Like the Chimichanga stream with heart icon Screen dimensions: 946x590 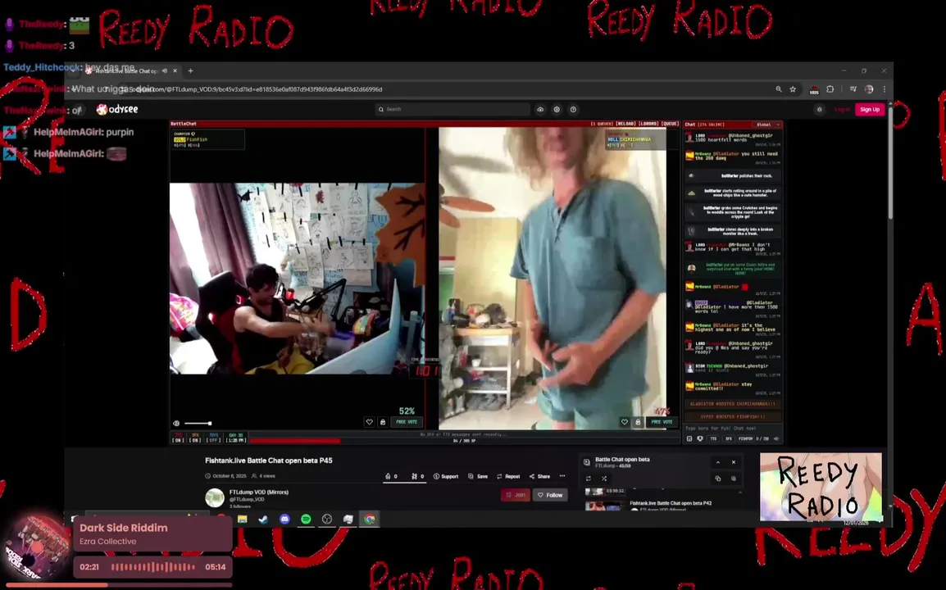[625, 422]
